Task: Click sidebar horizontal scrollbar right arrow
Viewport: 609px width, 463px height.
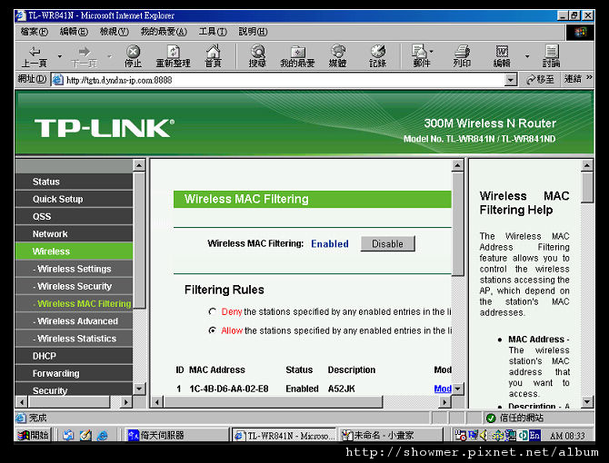Action: [x=125, y=402]
